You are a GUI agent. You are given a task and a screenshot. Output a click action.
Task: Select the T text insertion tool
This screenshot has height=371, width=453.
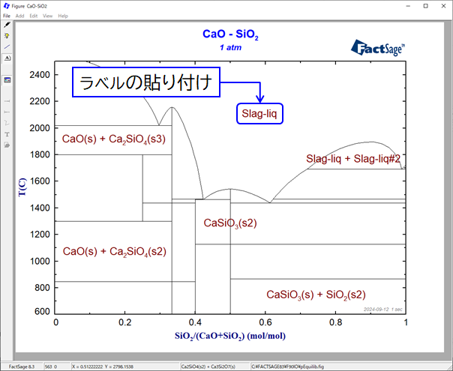coord(7,135)
